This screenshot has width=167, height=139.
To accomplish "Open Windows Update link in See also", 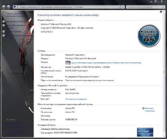I will 19,127.
